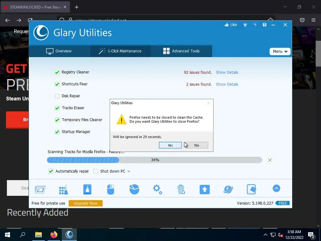Click the undo arrow icon in title bar
Screen dimensions: 321x241
[x=255, y=25]
